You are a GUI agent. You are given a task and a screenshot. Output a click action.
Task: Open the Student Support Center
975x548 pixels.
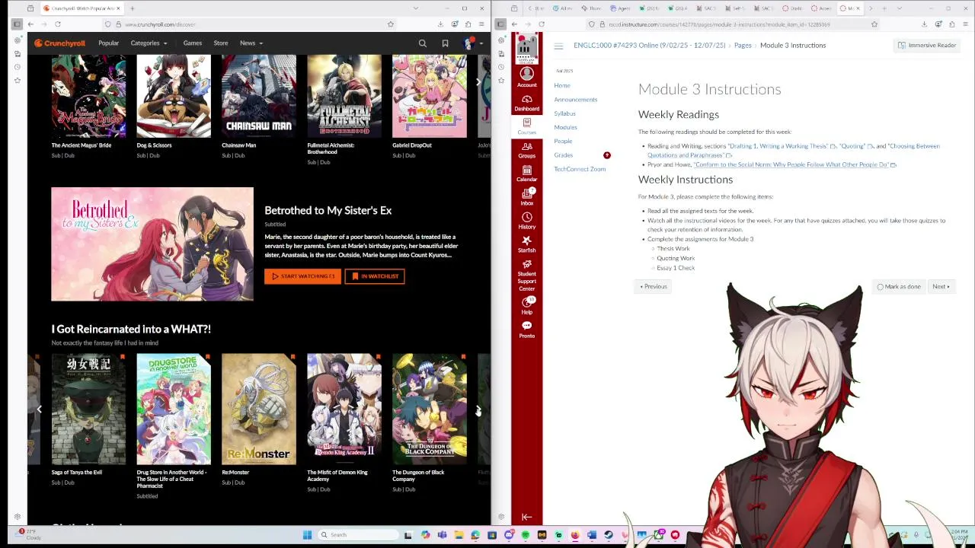tap(526, 275)
